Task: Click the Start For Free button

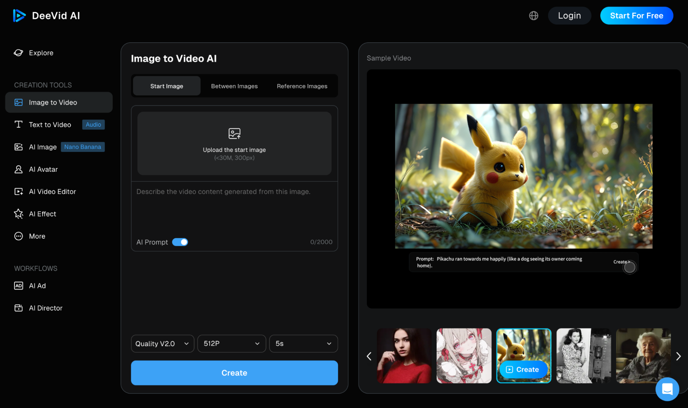Action: (x=636, y=15)
